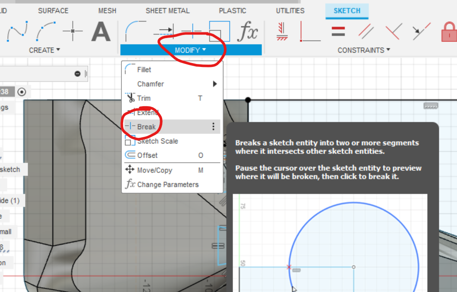Select the Conic Curve tool
Screen dimensions: 457x292
tap(46, 31)
